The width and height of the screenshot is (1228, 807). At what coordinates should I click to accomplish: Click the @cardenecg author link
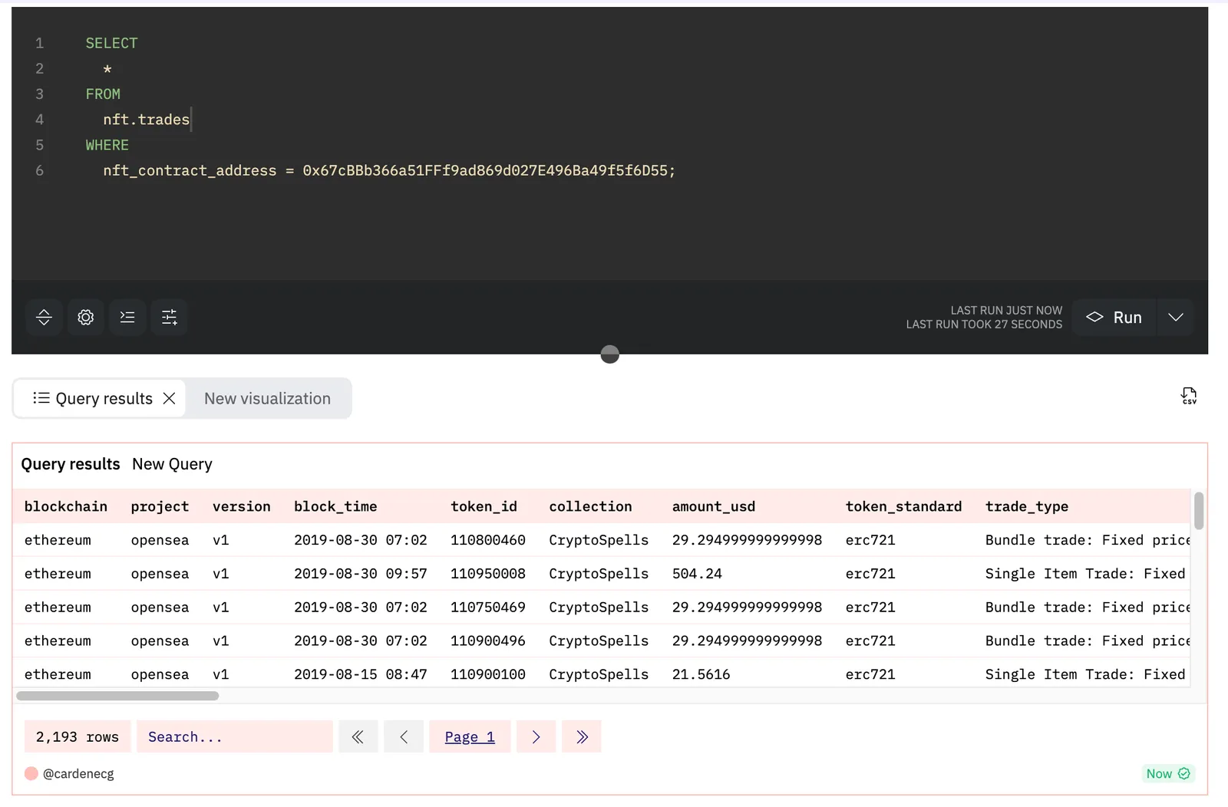coord(78,773)
